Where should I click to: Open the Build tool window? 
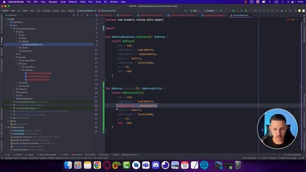115,155
